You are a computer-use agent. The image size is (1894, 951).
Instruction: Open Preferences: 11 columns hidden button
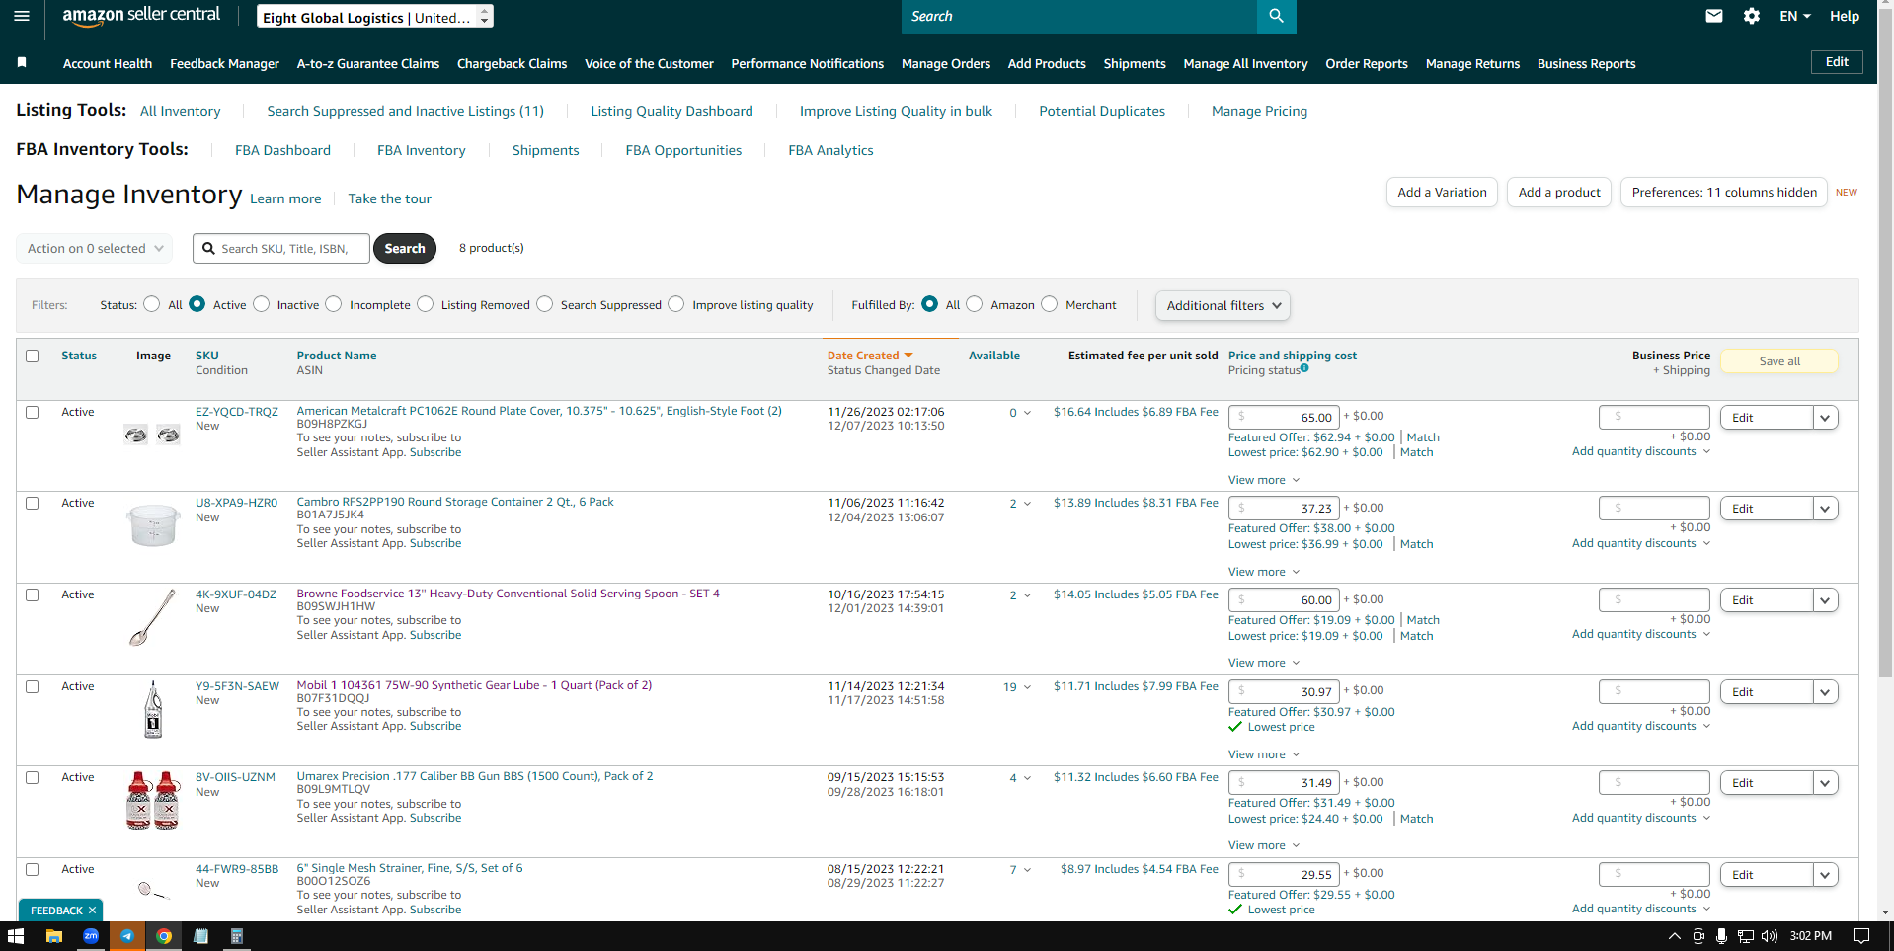[1724, 193]
